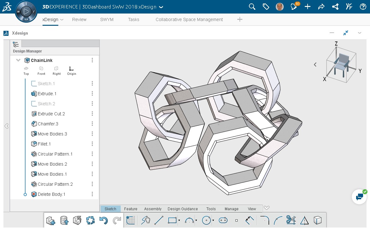Click the Update refresh arrows icon
This screenshot has width=370, height=231.
(90, 220)
